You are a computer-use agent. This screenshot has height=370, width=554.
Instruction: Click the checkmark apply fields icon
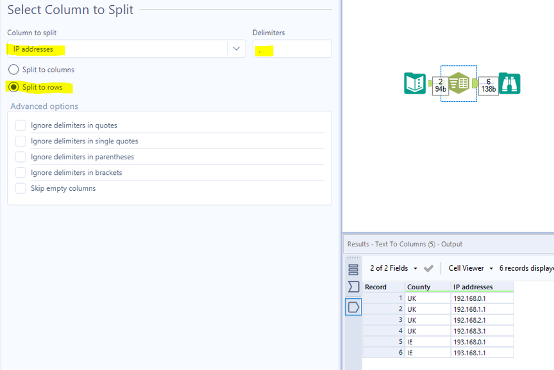pos(428,268)
